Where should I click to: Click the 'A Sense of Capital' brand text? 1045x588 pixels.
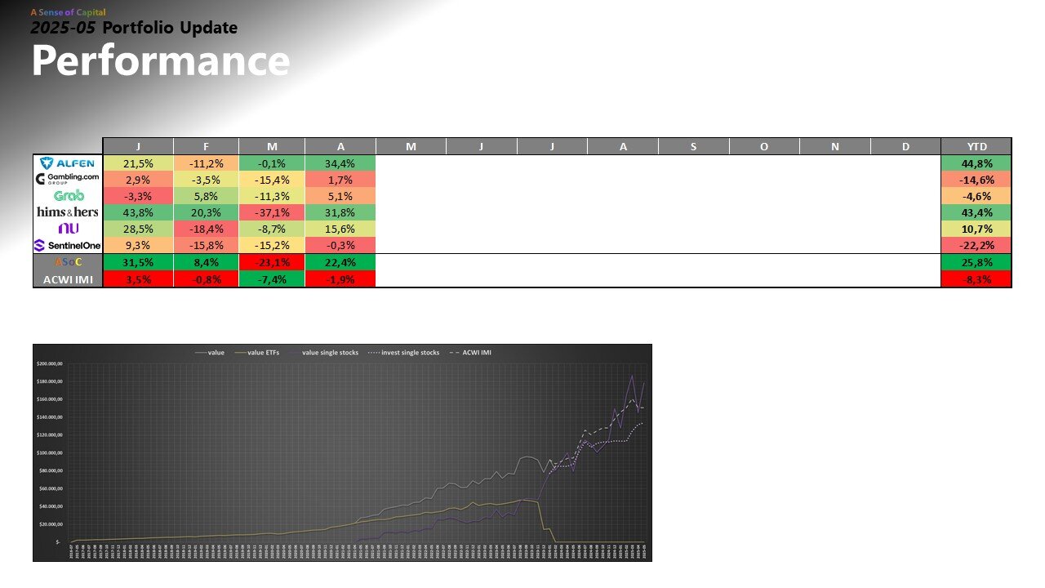pos(68,13)
